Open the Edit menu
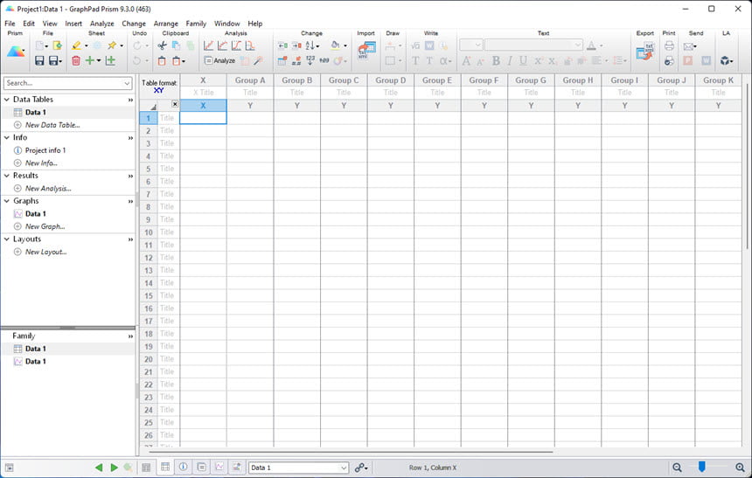Image resolution: width=752 pixels, height=478 pixels. 29,24
